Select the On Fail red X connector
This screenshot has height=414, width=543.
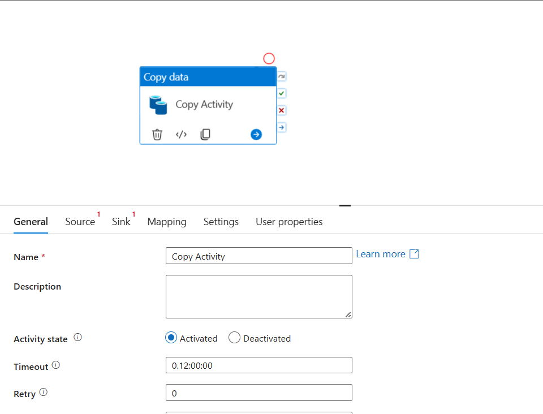(282, 110)
